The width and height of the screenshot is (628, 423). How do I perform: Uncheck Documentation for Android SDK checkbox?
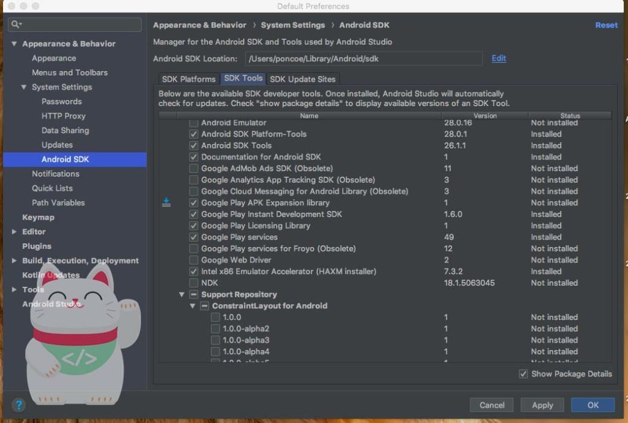coord(194,157)
